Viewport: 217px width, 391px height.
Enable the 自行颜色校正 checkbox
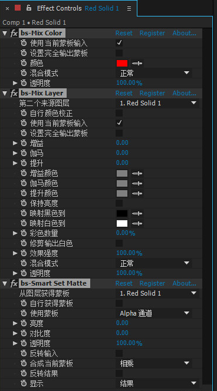click(119, 113)
